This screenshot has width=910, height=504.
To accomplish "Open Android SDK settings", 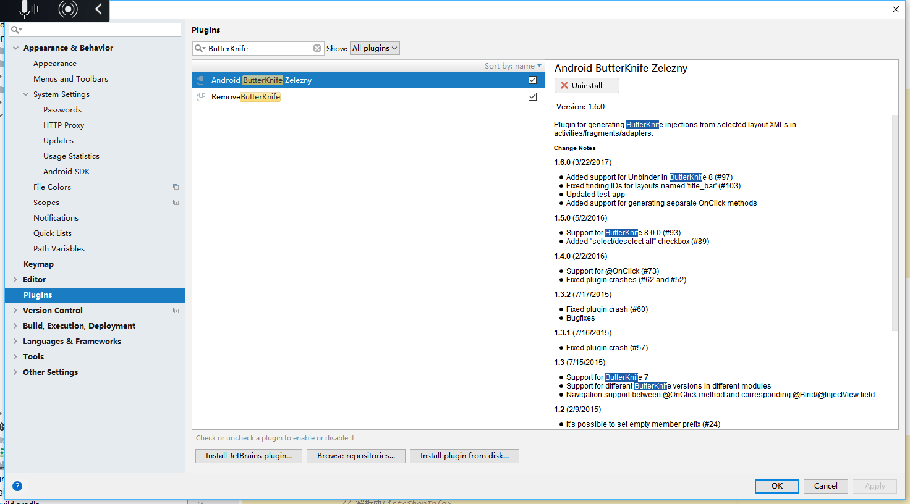I will (67, 172).
